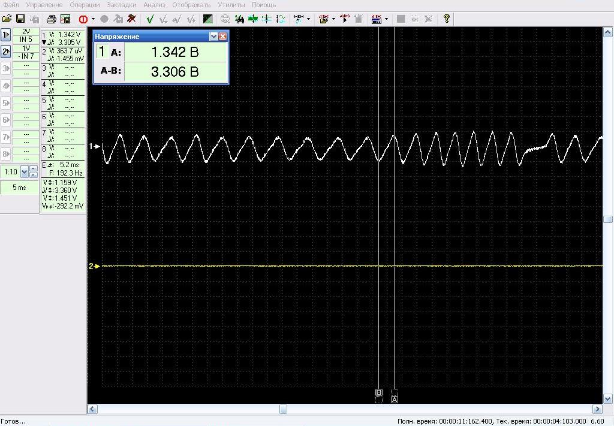
Task: Click the red stop/power toolbar icon
Action: coord(83,19)
